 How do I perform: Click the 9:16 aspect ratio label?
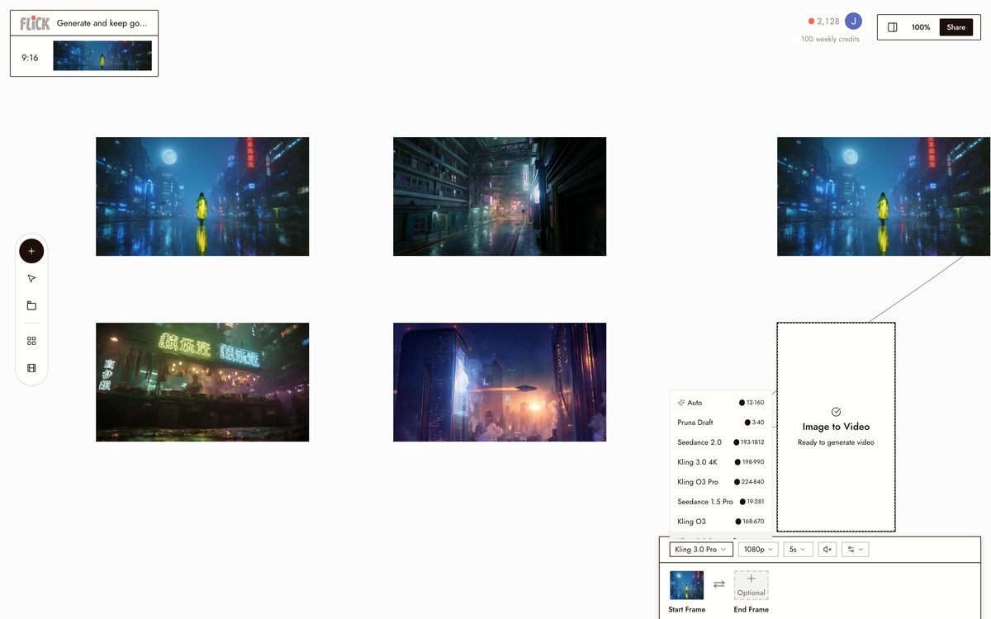click(30, 58)
